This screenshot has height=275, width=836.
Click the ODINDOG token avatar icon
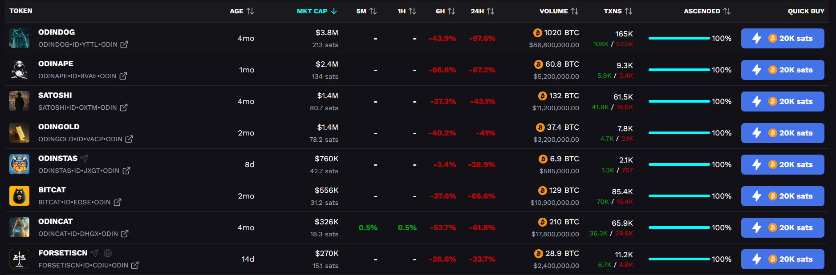click(x=20, y=38)
